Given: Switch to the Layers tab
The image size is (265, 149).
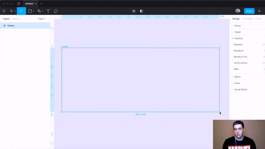Looking at the screenshot, I should pyautogui.click(x=7, y=19).
